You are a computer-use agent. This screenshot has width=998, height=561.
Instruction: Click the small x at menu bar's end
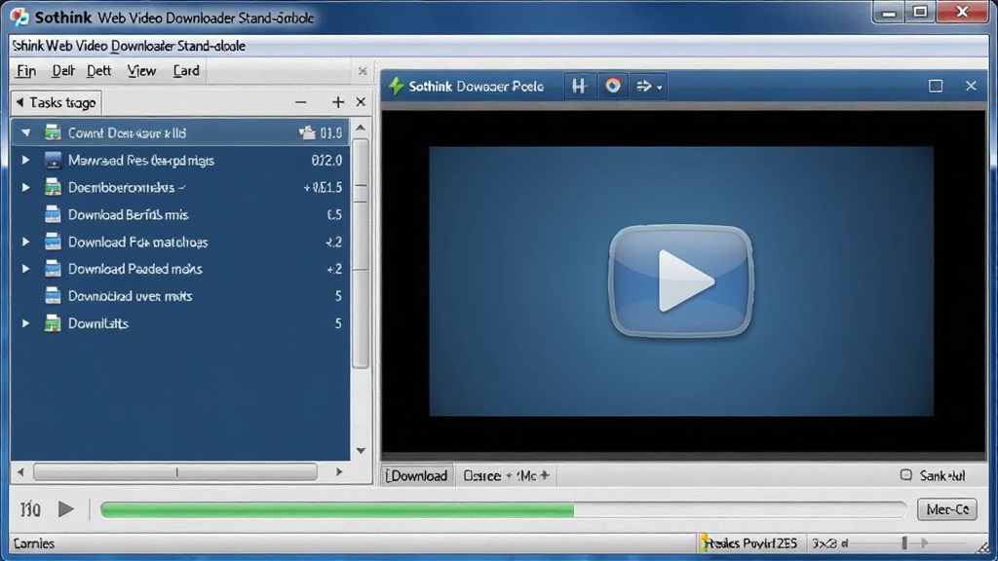click(363, 70)
